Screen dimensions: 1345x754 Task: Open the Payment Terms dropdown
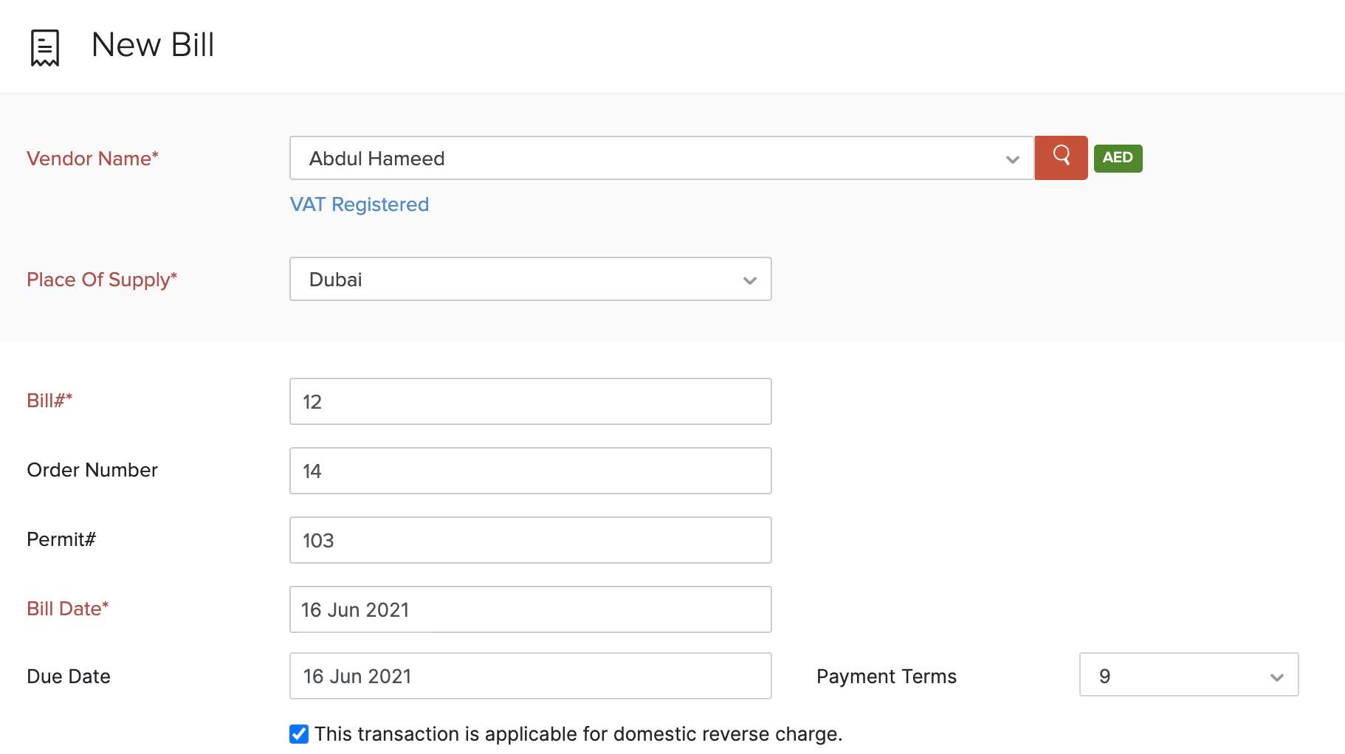tap(1188, 674)
